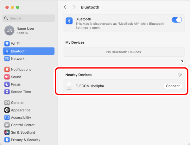Click the No Bluetooth Devices text
Image resolution: width=190 pixels, height=145 pixels.
pyautogui.click(x=123, y=52)
